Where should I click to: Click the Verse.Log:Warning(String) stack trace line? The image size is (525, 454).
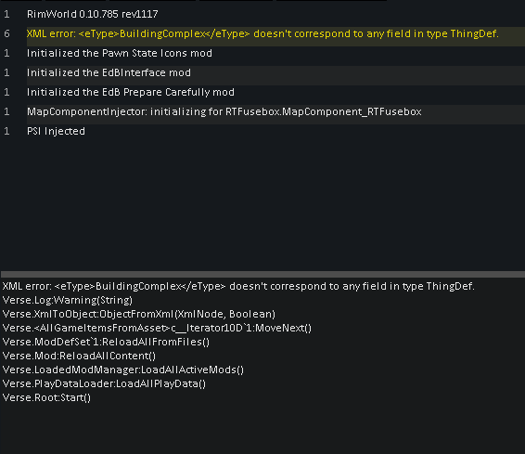pos(68,300)
